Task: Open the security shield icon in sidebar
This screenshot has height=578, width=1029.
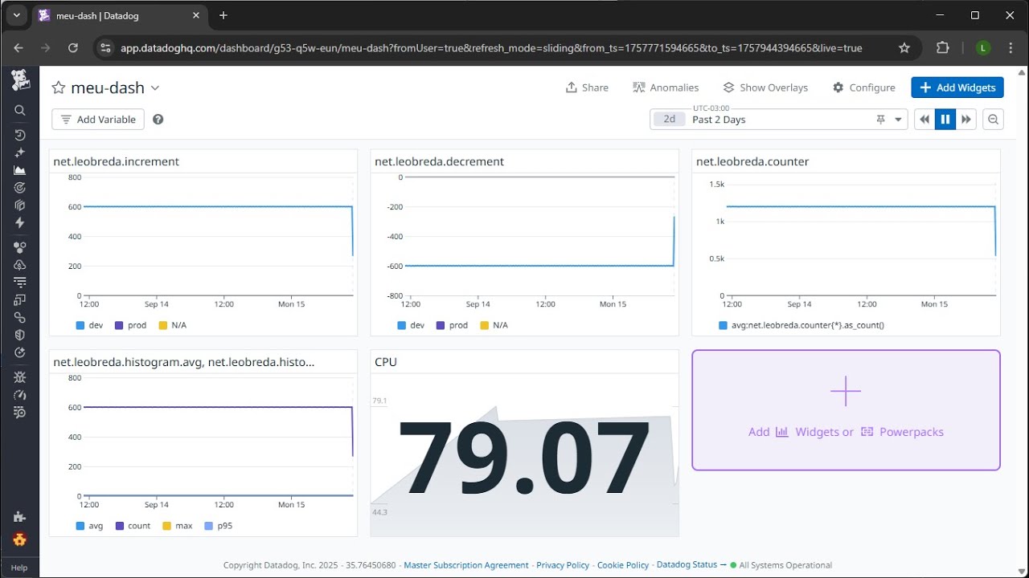Action: point(20,335)
